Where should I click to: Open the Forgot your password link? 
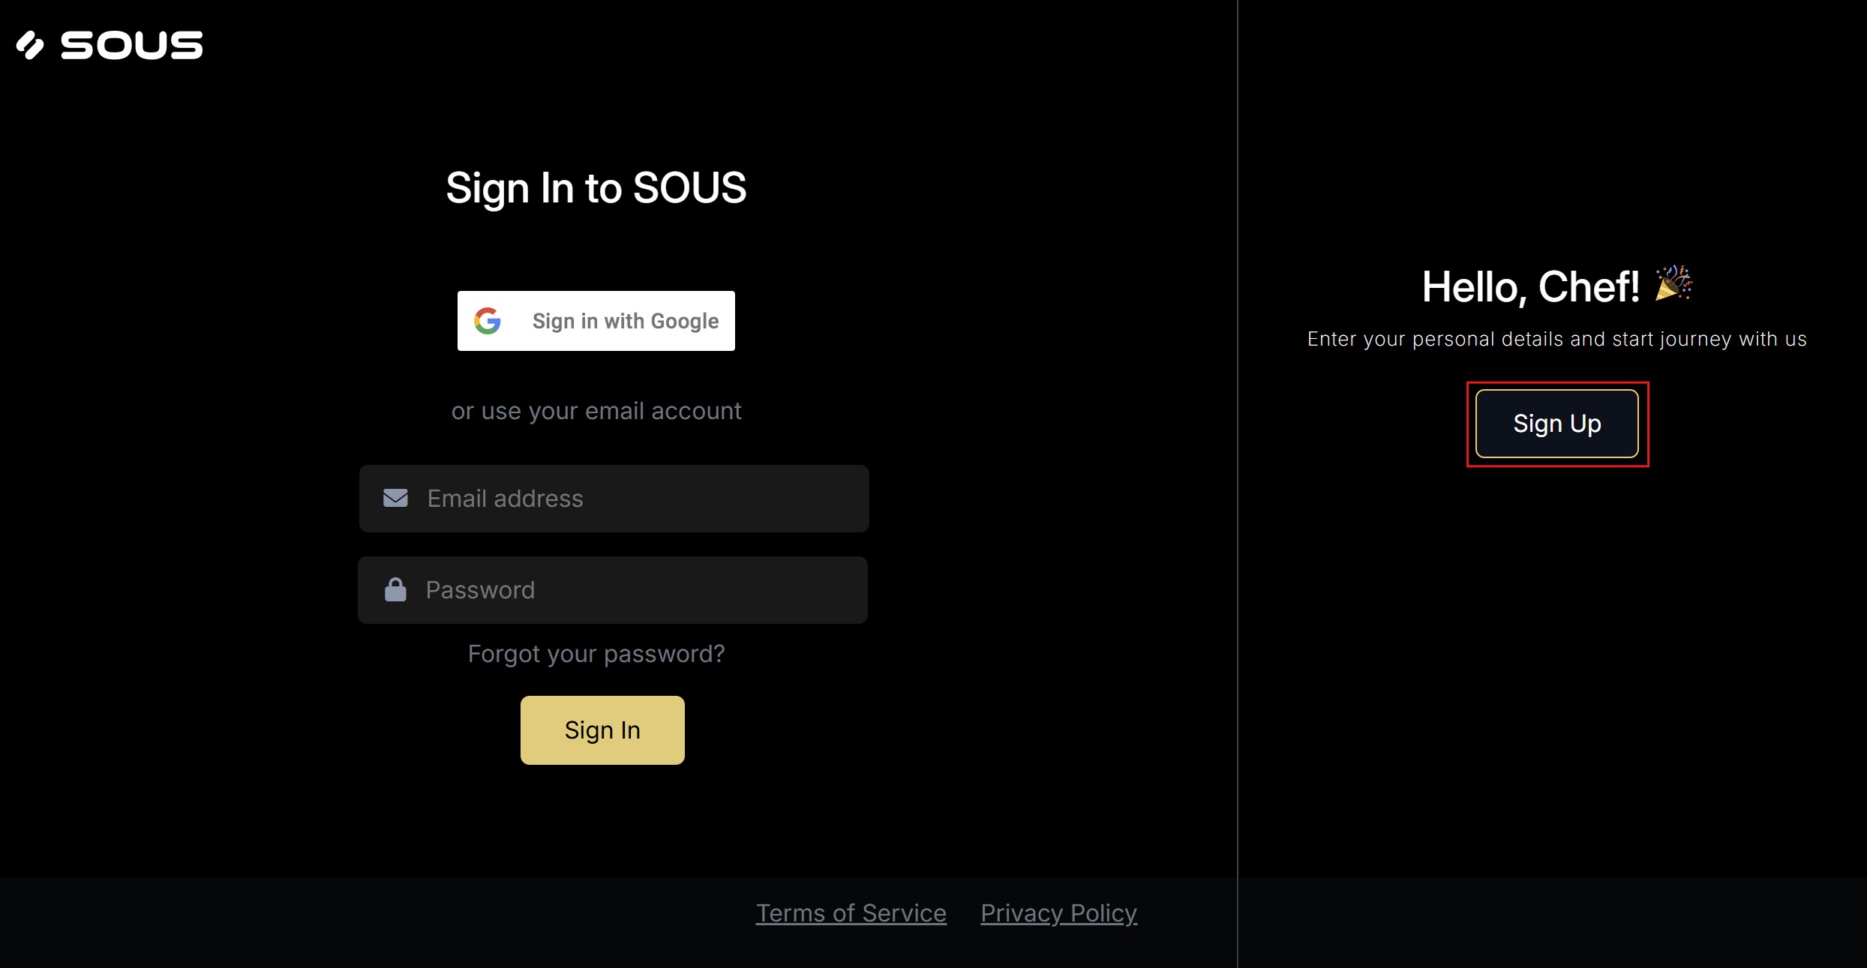[x=596, y=654]
